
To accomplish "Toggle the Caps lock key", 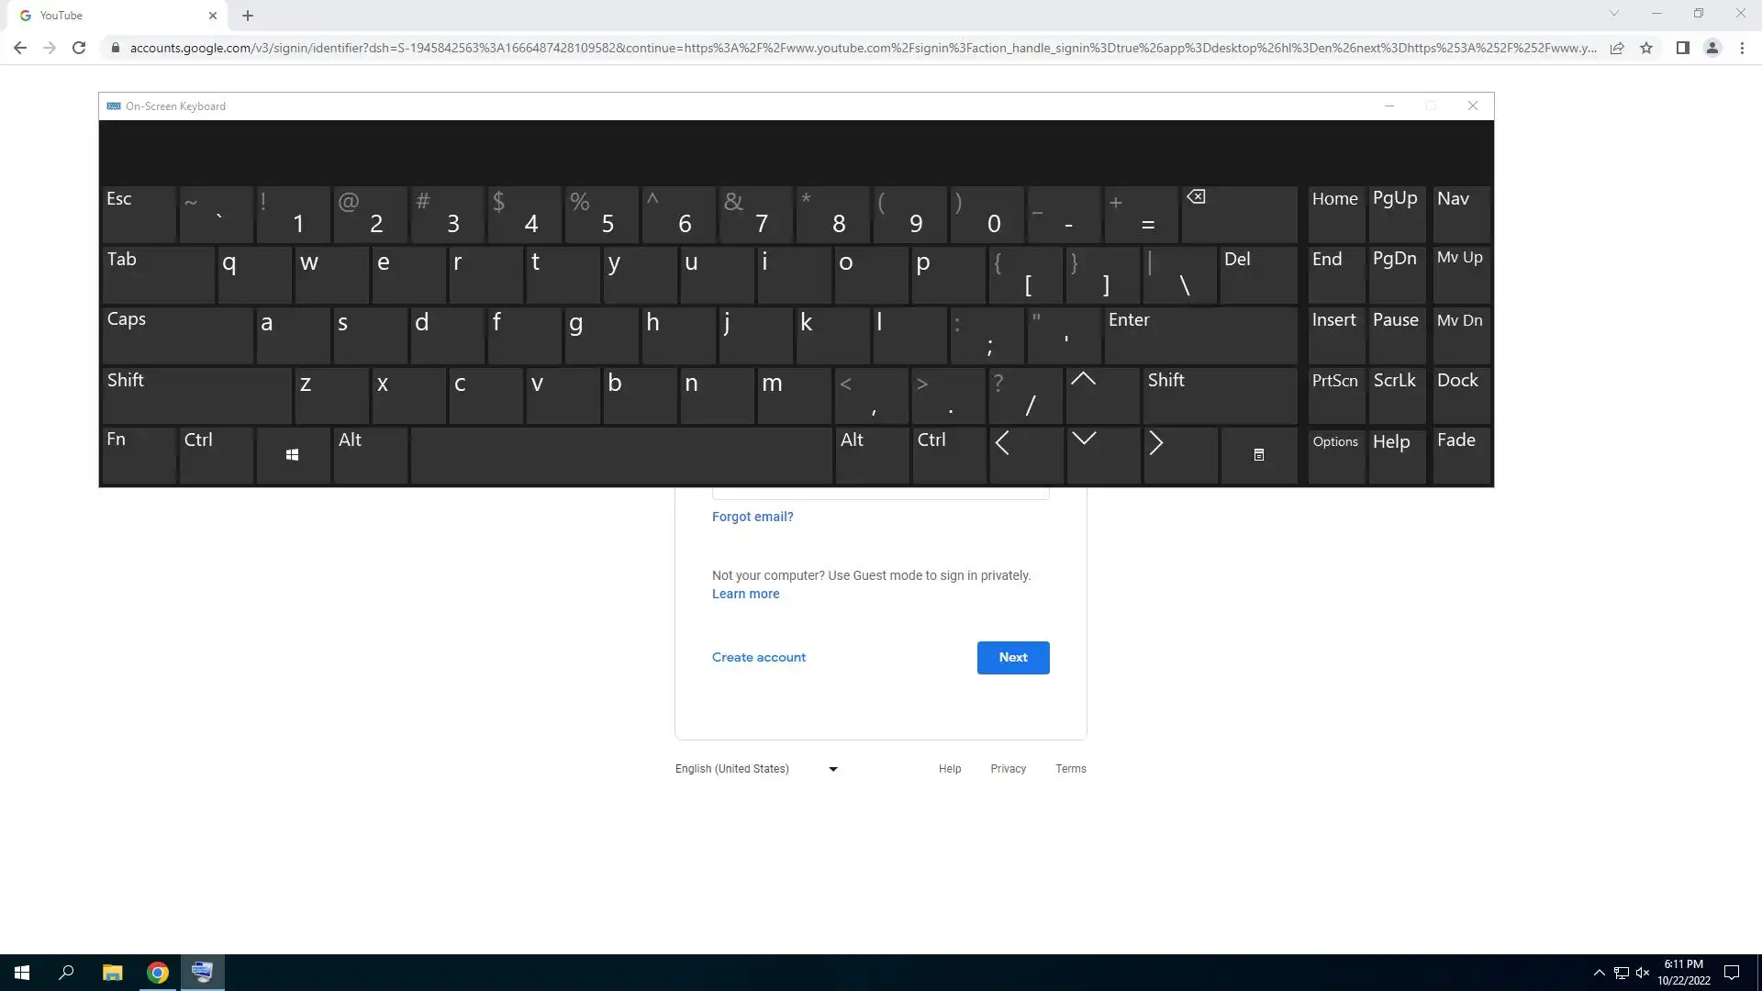I will coord(176,335).
